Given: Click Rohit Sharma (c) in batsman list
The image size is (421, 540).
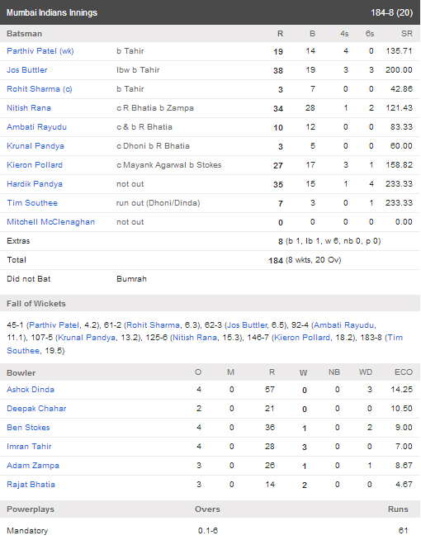Looking at the screenshot, I should 40,89.
